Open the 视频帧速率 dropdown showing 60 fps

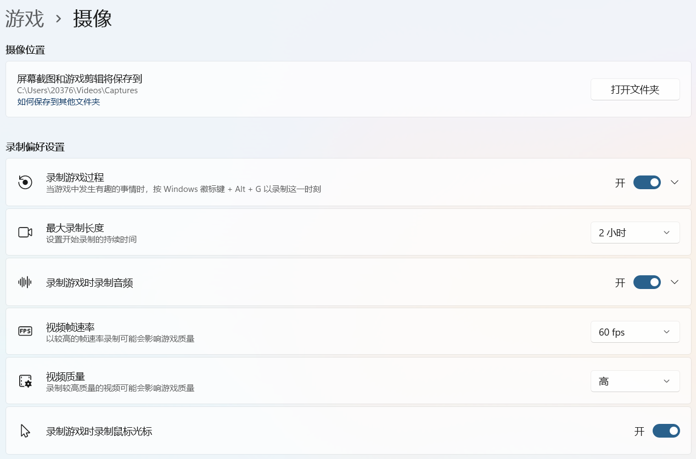(635, 332)
